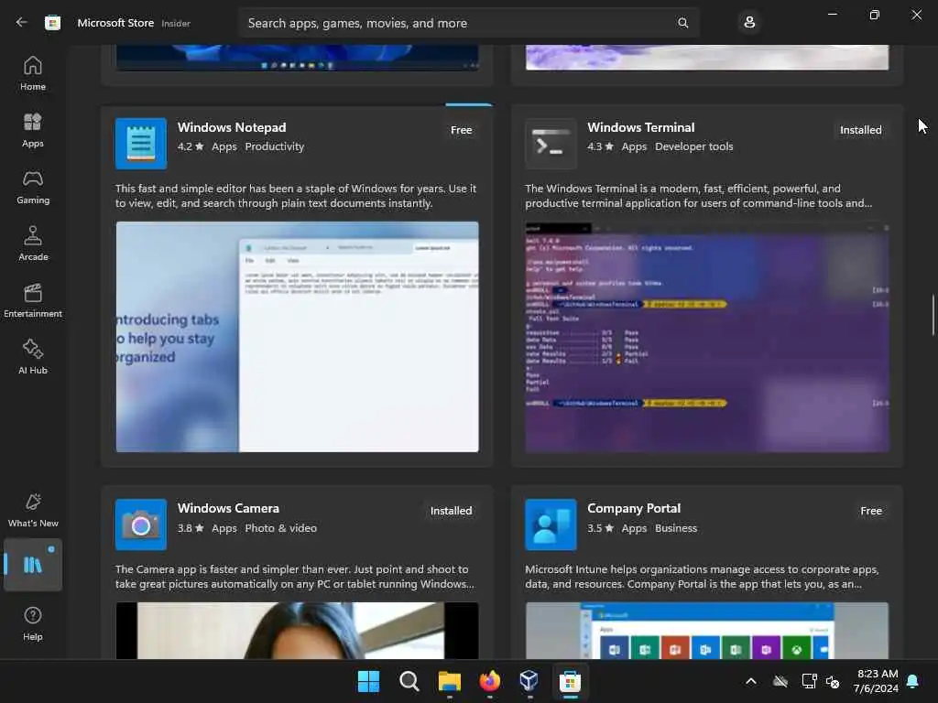Click the Windows Camera app icon
This screenshot has width=938, height=703.
[141, 525]
